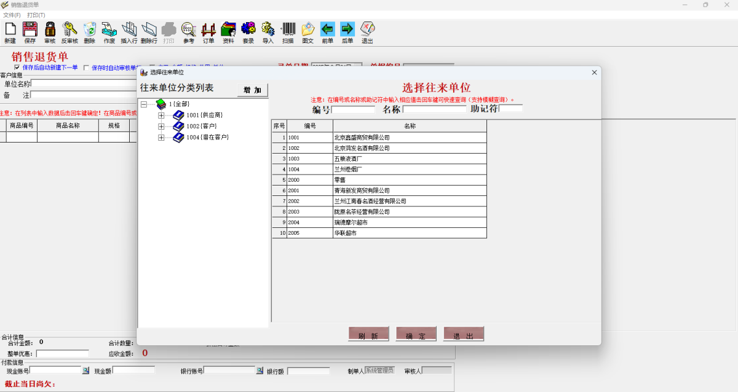Click the 插入行 (Insert Row) icon

pos(128,28)
